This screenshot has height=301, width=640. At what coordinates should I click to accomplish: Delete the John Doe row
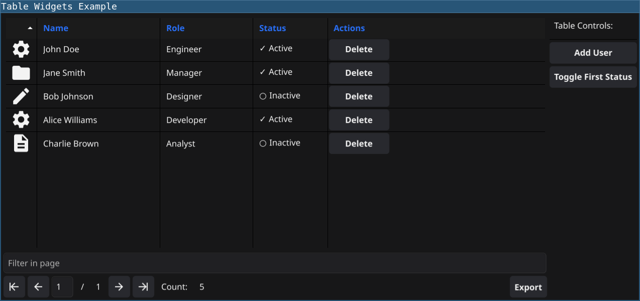pos(359,49)
